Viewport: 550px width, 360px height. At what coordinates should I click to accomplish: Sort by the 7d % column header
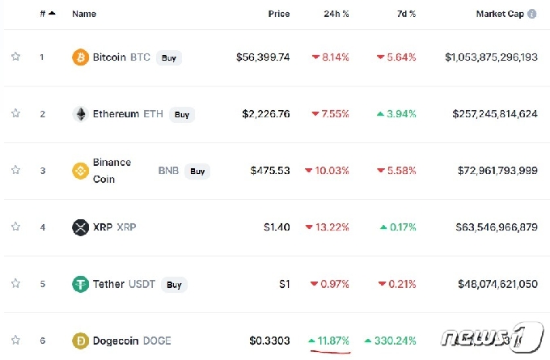point(406,14)
